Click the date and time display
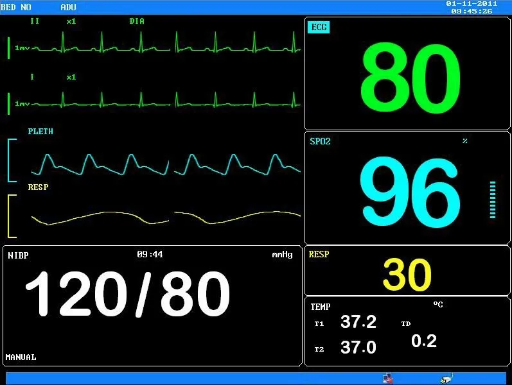512x385 pixels. point(472,8)
